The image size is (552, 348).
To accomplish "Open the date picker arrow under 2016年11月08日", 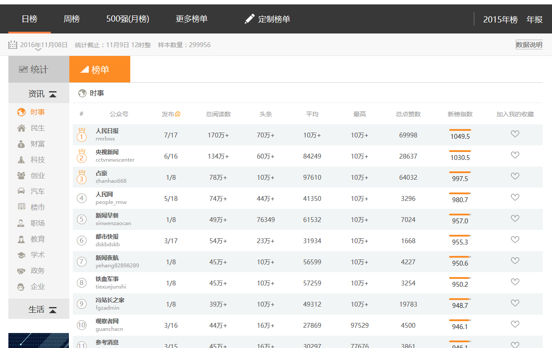I will pyautogui.click(x=38, y=50).
